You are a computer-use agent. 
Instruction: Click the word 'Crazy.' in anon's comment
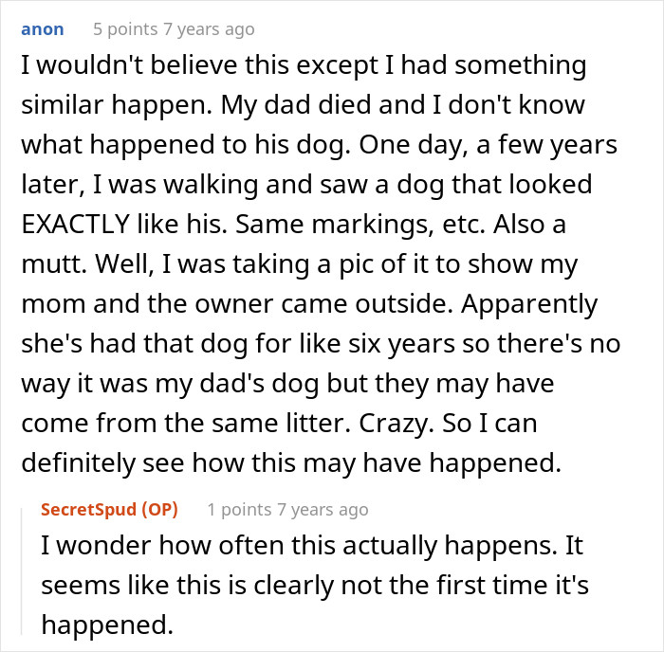click(x=397, y=423)
